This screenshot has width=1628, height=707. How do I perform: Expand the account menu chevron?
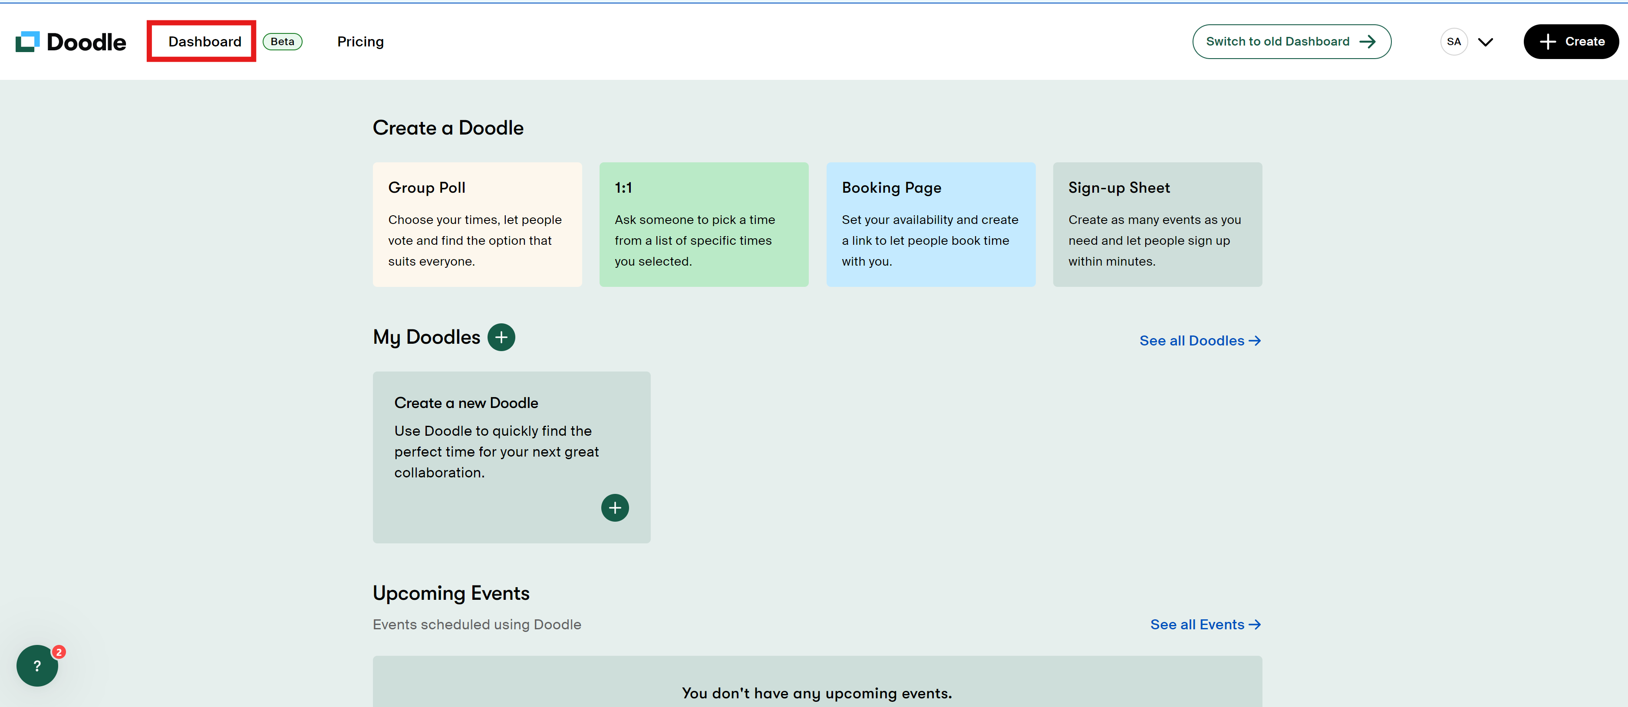click(x=1485, y=42)
